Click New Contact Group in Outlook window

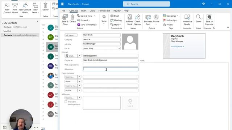[x=25, y=8]
